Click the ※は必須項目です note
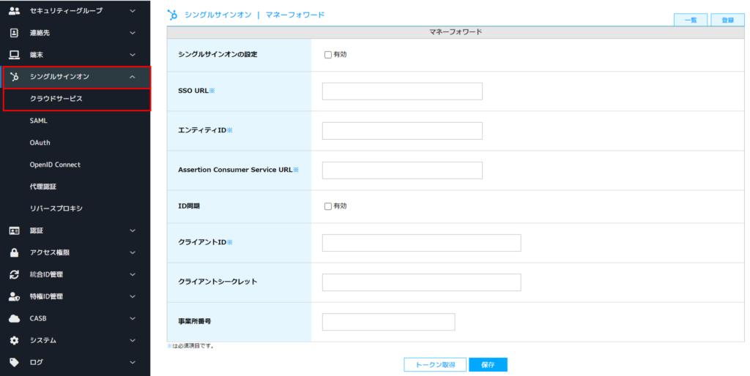The width and height of the screenshot is (750, 376). 190,346
